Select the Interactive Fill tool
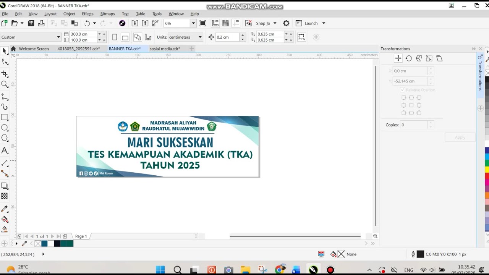489x275 pixels. pos(5,219)
